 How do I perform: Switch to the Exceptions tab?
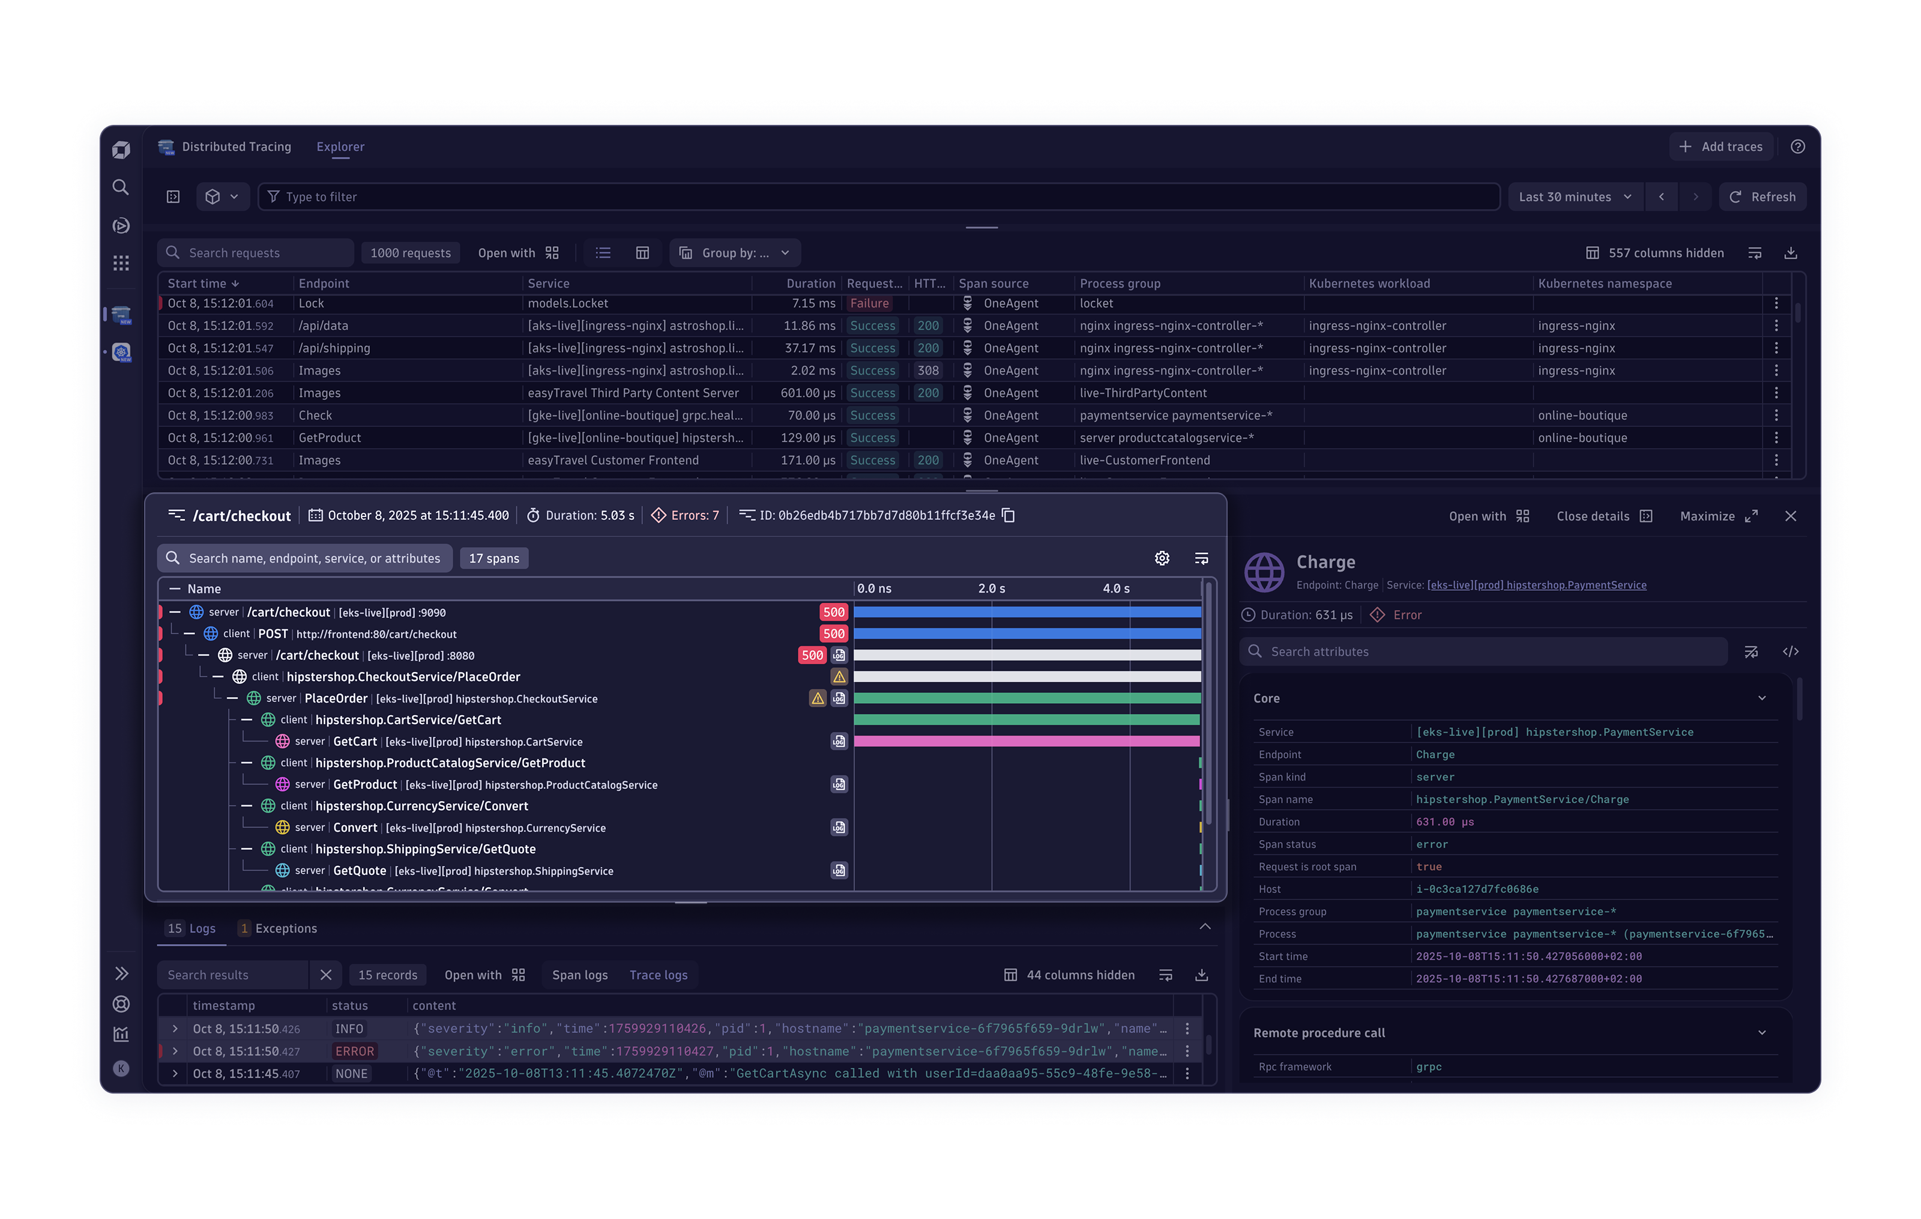tap(279, 928)
